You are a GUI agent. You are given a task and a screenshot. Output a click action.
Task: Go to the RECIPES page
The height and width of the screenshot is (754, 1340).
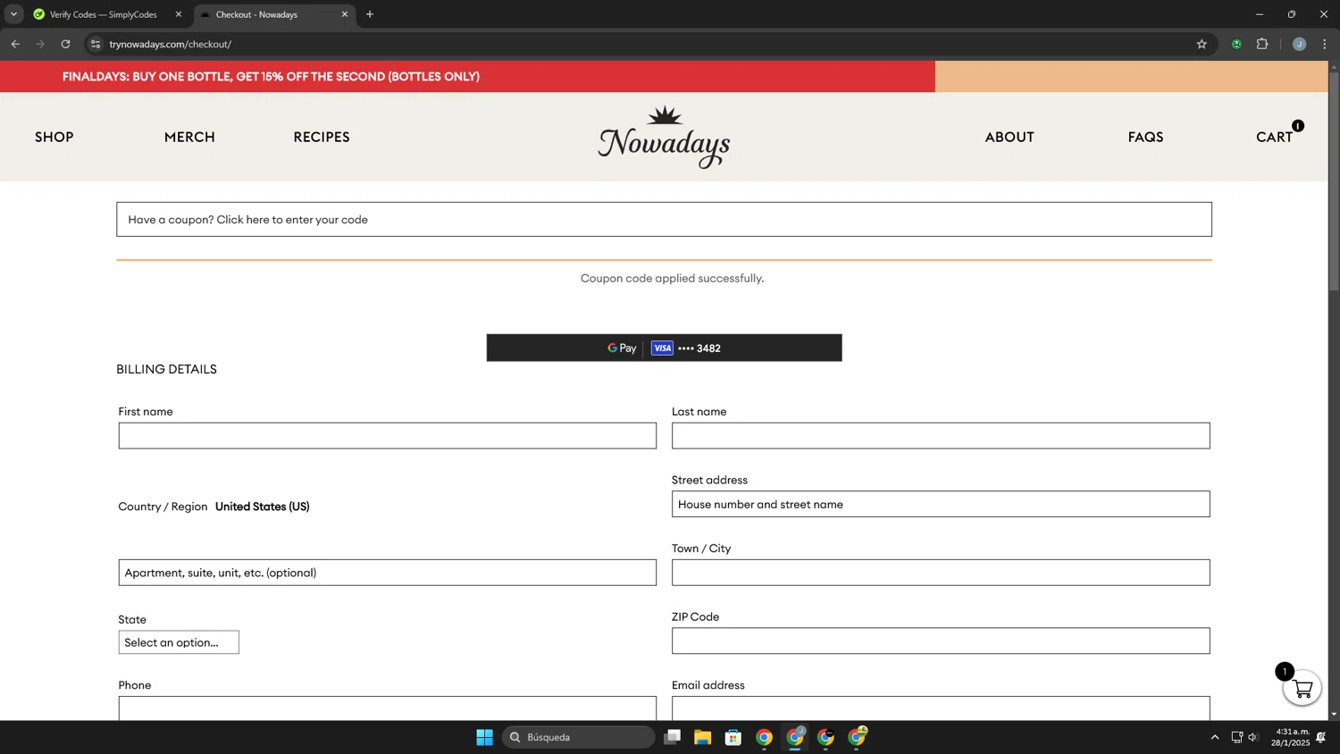click(322, 137)
